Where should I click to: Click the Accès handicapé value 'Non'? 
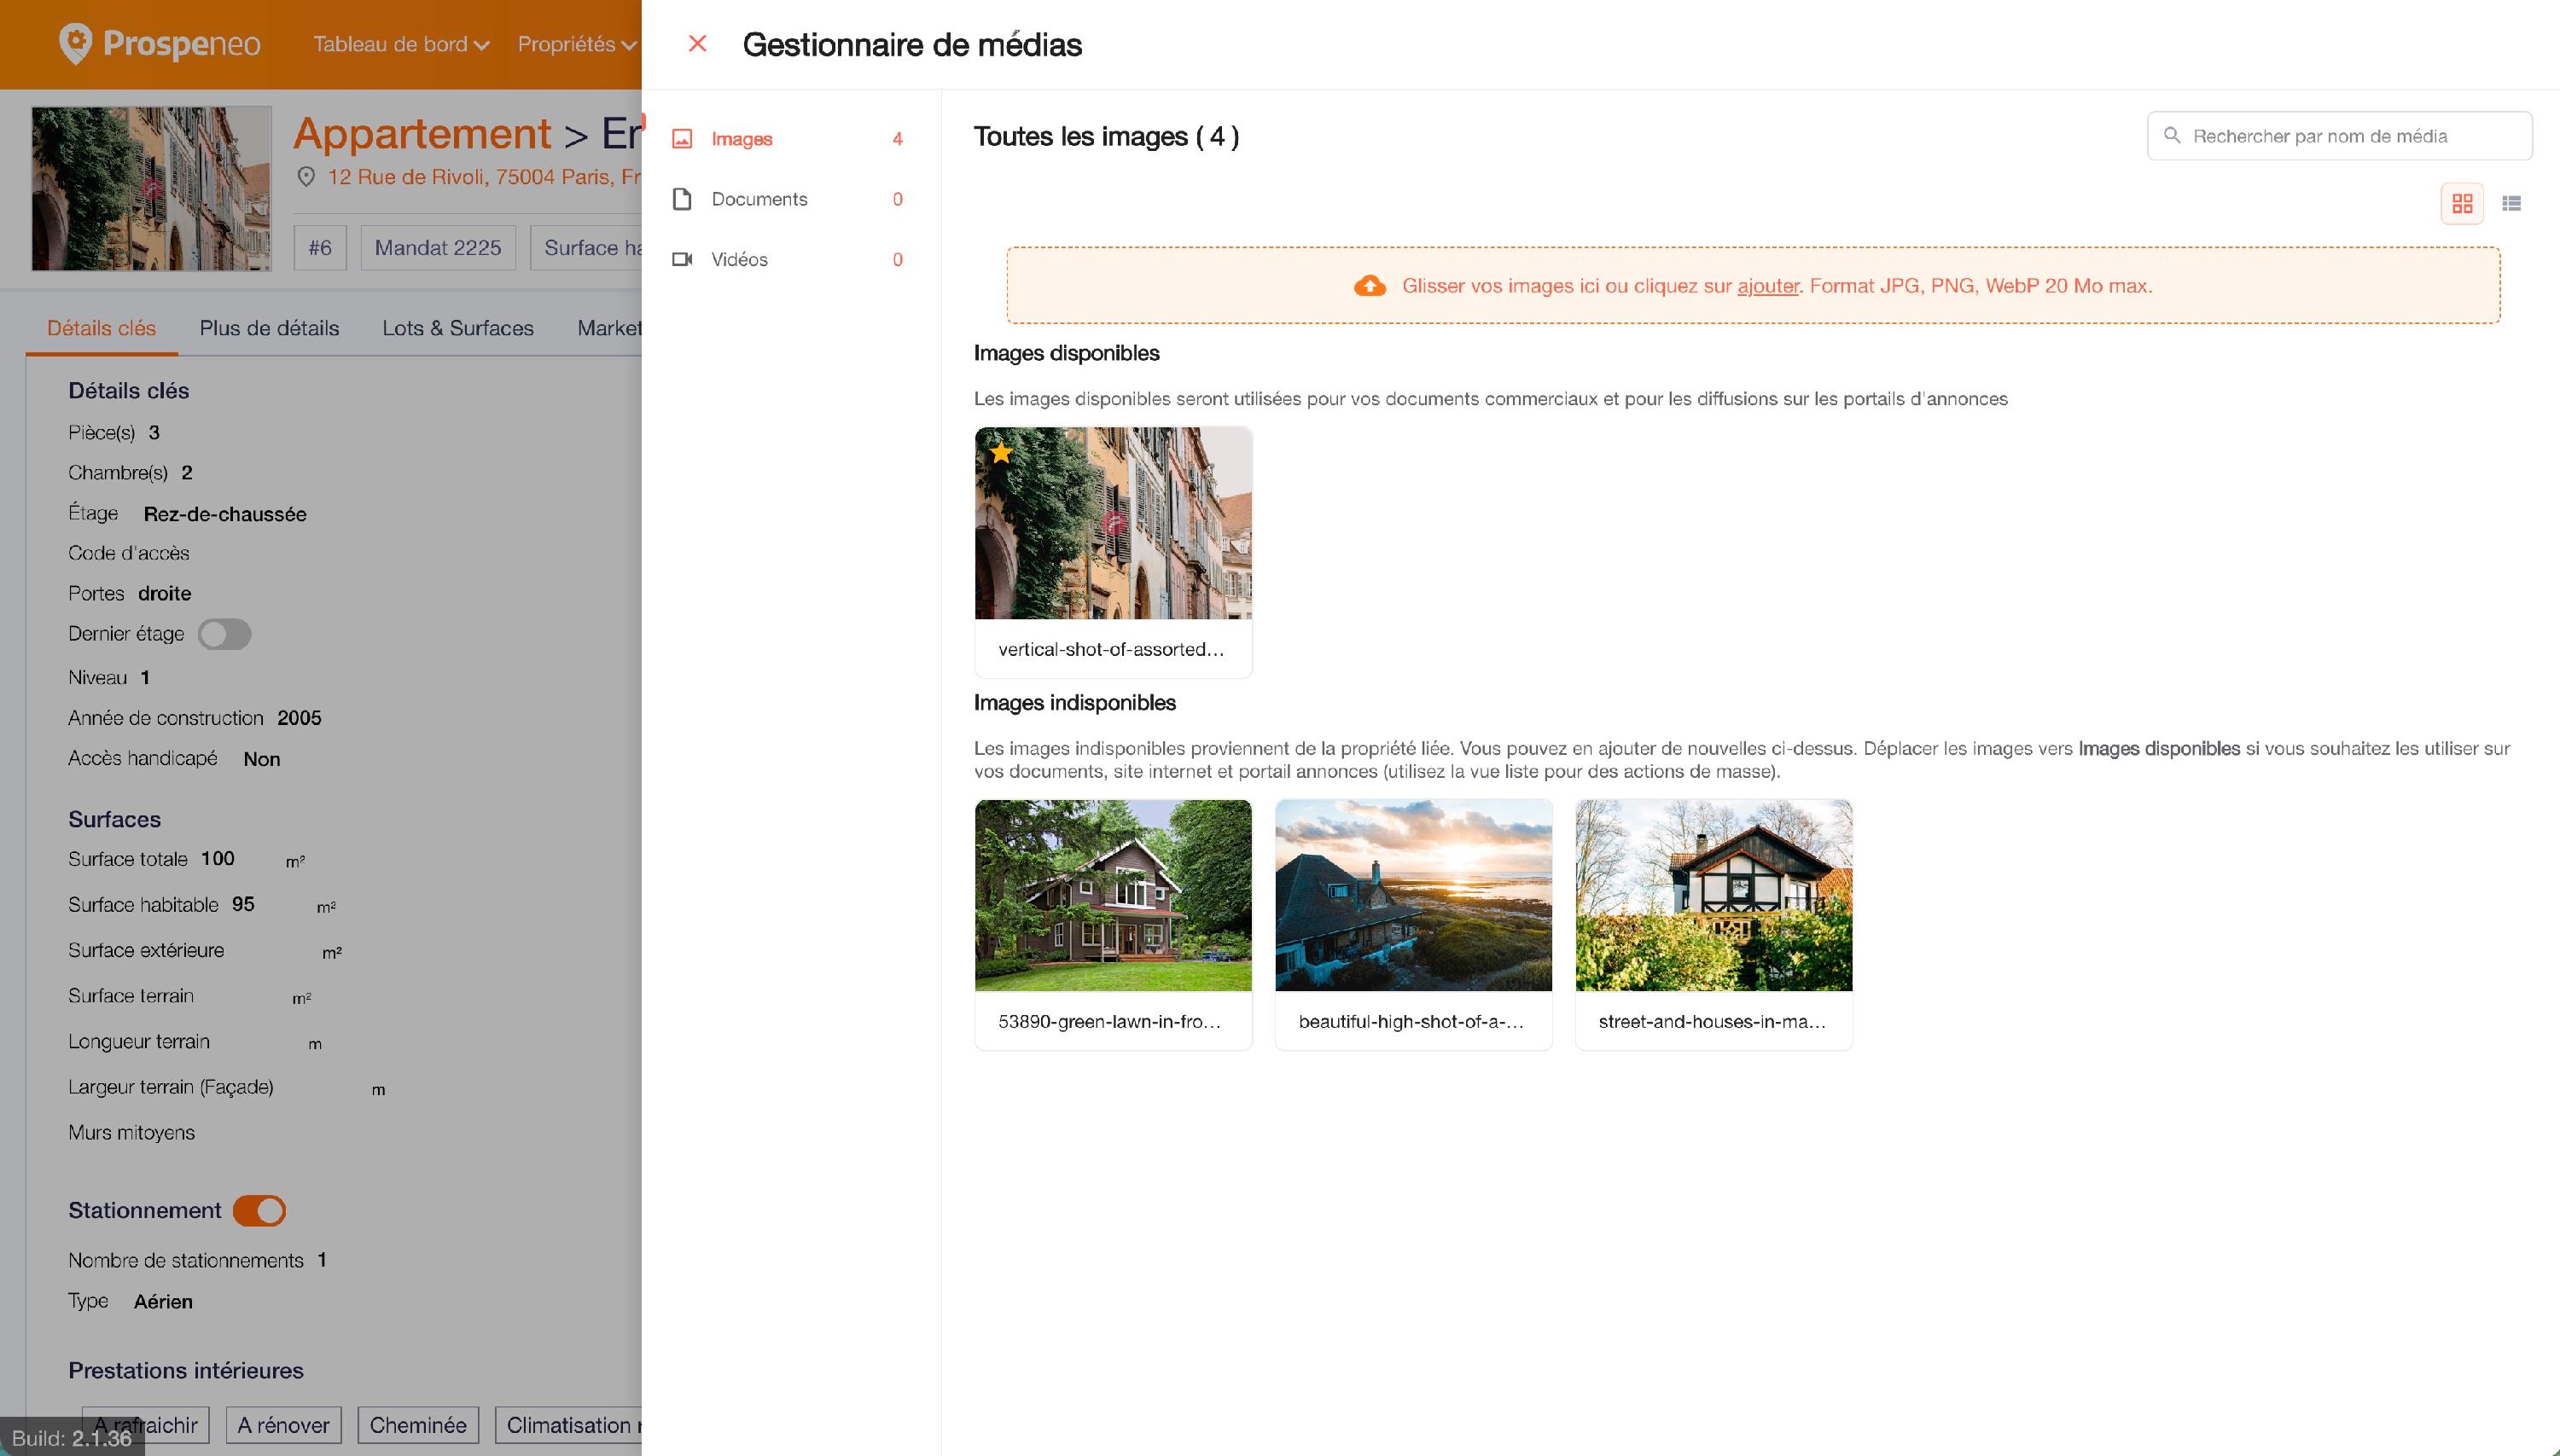(262, 759)
